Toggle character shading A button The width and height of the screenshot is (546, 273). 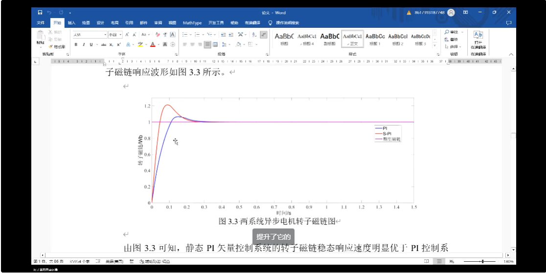click(165, 45)
